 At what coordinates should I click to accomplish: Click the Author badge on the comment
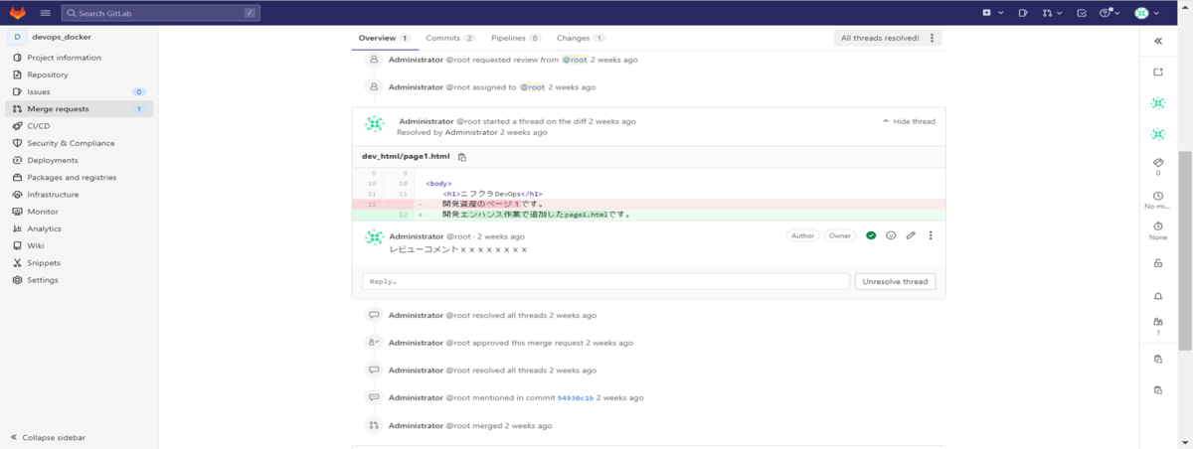pos(802,235)
